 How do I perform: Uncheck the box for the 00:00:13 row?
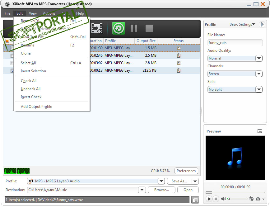(x=12, y=70)
